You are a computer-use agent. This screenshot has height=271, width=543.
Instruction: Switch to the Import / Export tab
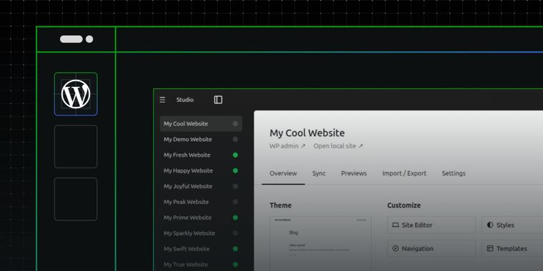[404, 173]
